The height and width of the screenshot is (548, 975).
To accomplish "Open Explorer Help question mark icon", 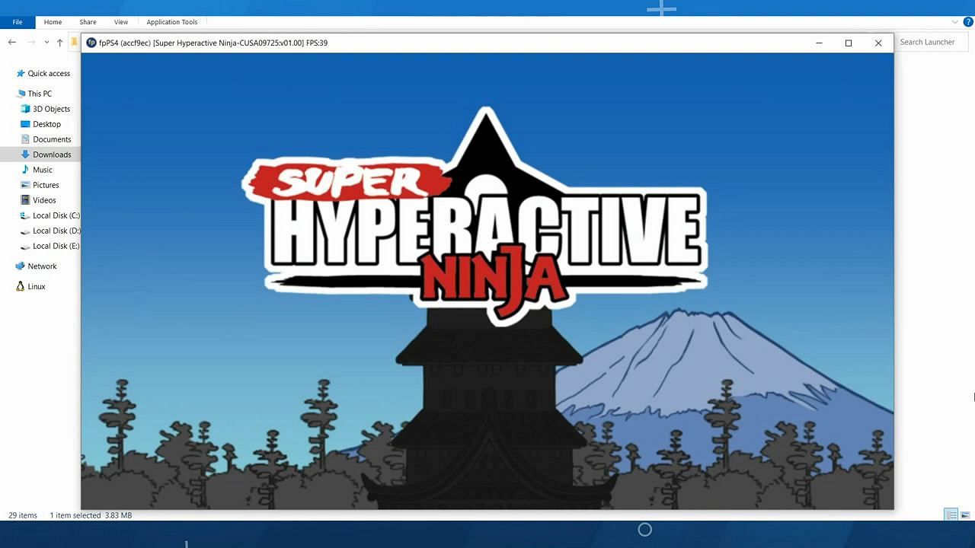I will [x=968, y=22].
